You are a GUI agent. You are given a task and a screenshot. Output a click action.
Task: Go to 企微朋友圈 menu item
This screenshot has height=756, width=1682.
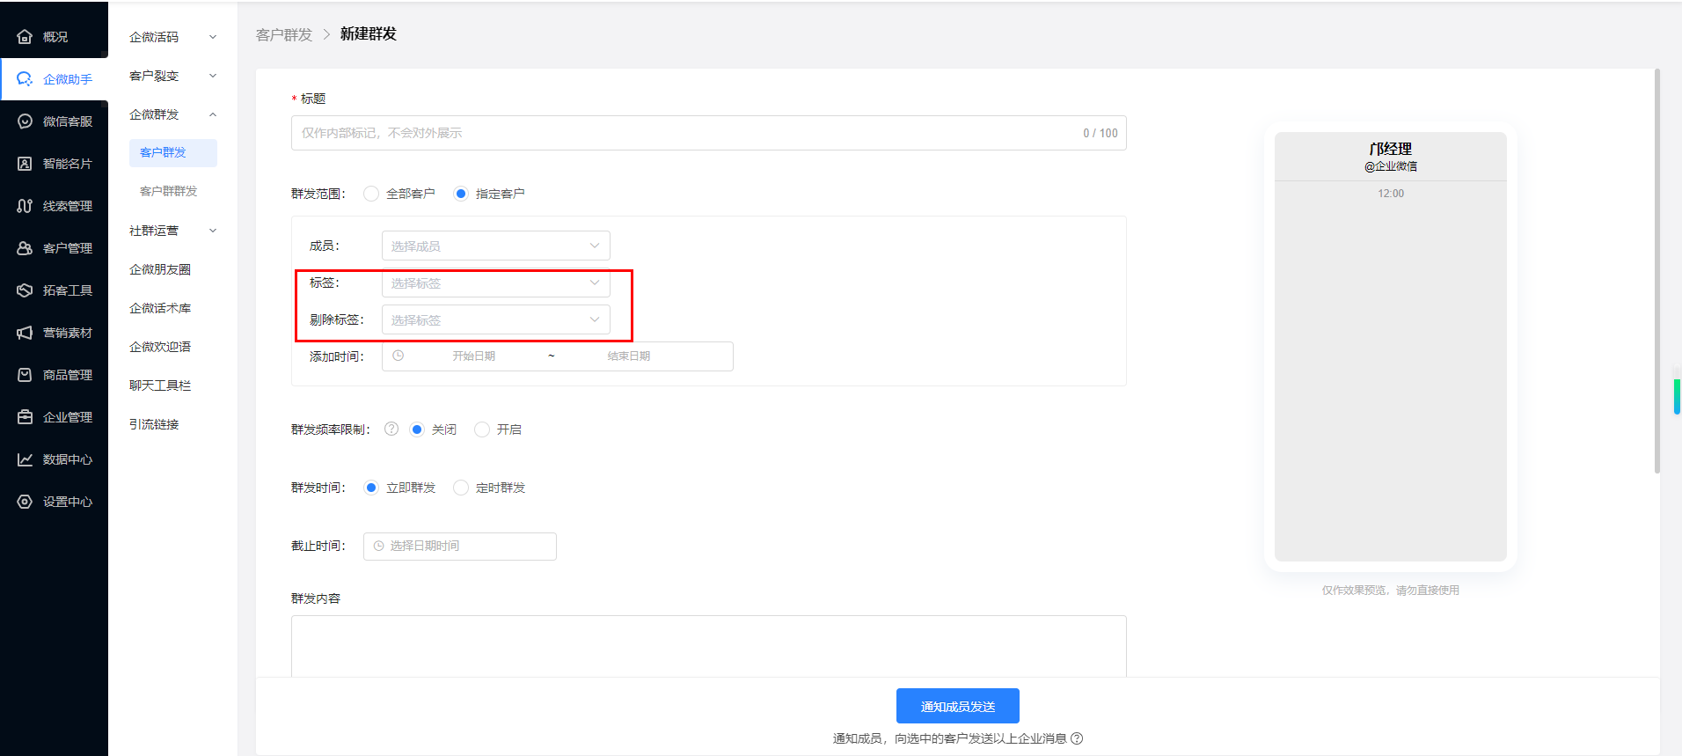pos(160,269)
